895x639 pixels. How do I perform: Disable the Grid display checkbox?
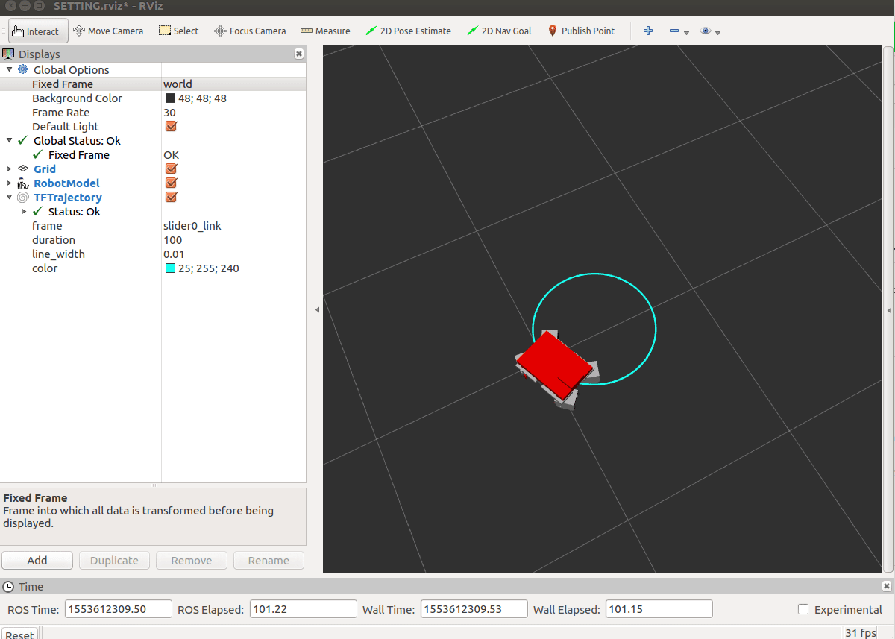click(171, 169)
